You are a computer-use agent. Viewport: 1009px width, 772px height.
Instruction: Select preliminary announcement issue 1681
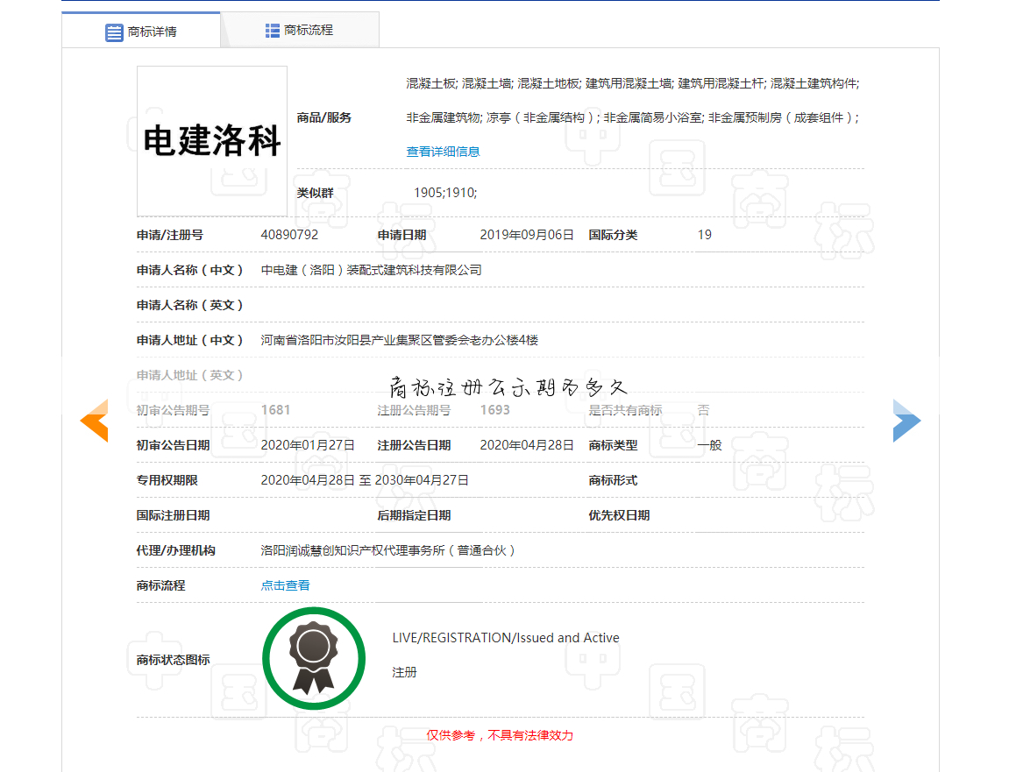[275, 410]
